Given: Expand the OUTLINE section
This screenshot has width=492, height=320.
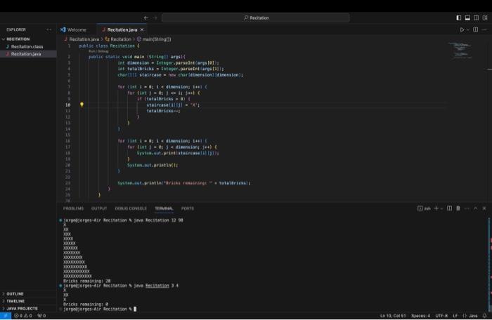Looking at the screenshot, I should [x=15, y=293].
